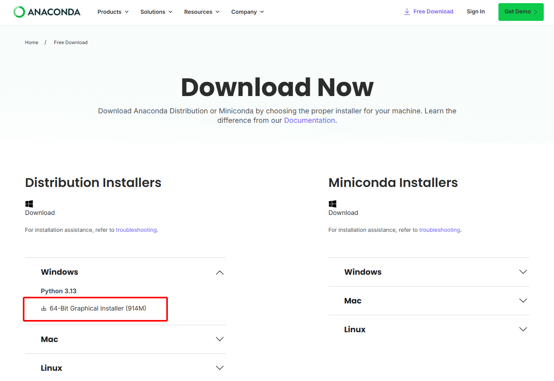Click the Free Download link in header

click(x=429, y=11)
